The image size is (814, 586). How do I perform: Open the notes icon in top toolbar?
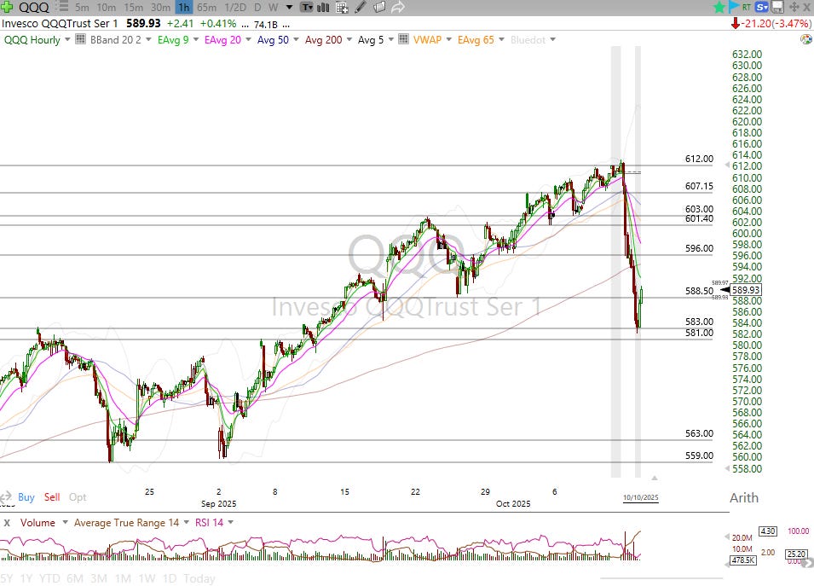pos(379,8)
